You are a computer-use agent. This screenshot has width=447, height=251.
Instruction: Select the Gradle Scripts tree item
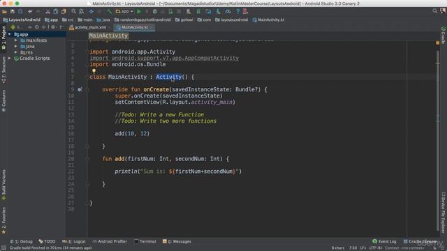(32, 59)
